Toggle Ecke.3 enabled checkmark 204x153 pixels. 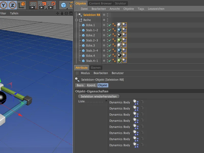(x=110, y=45)
